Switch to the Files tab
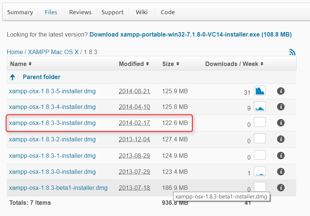This screenshot has height=216, width=310. point(51,12)
